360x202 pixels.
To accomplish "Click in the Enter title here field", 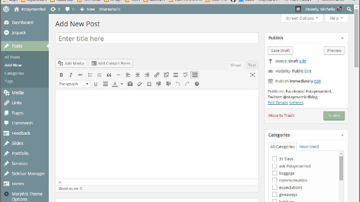I will (157, 38).
